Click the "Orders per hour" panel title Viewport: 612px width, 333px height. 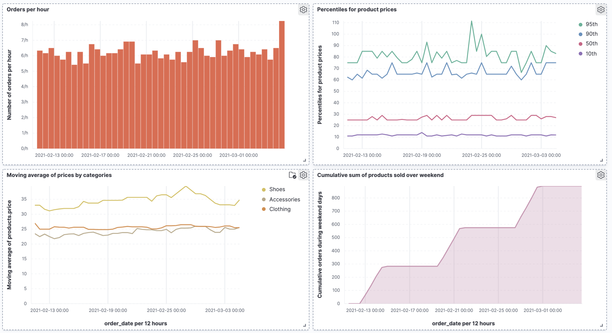[x=27, y=9]
